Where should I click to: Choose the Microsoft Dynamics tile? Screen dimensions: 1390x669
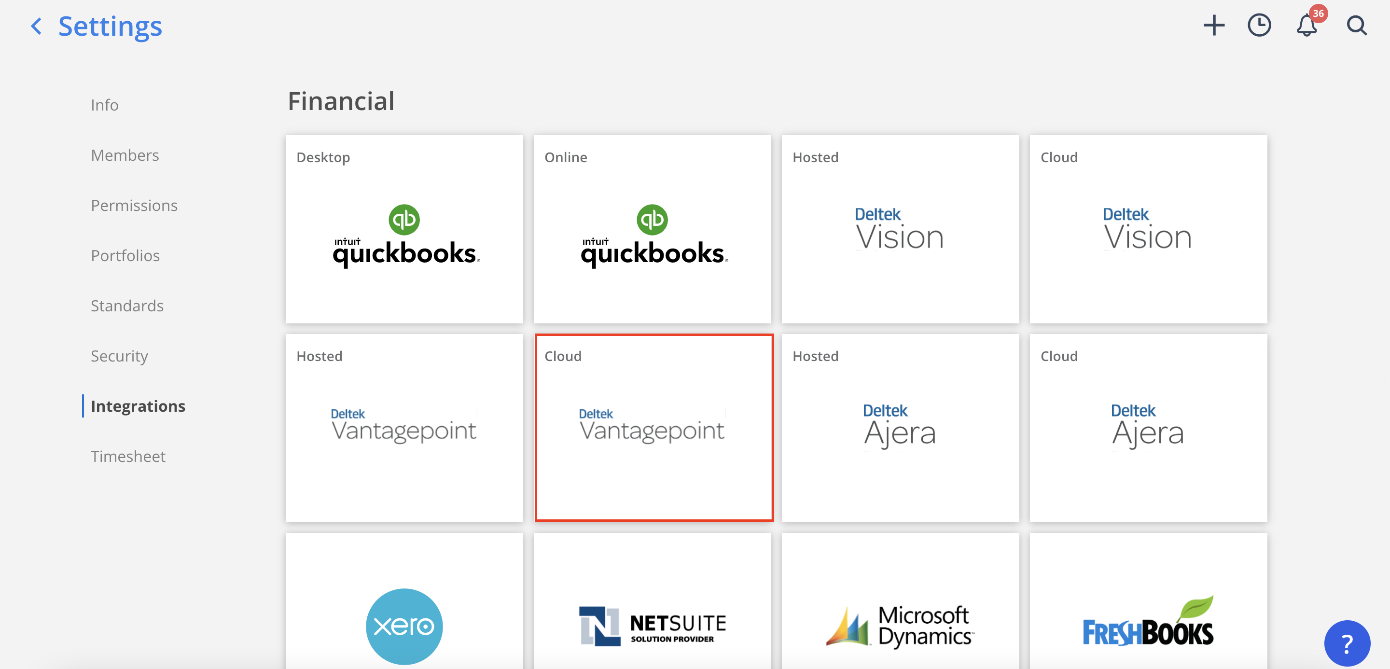(900, 626)
